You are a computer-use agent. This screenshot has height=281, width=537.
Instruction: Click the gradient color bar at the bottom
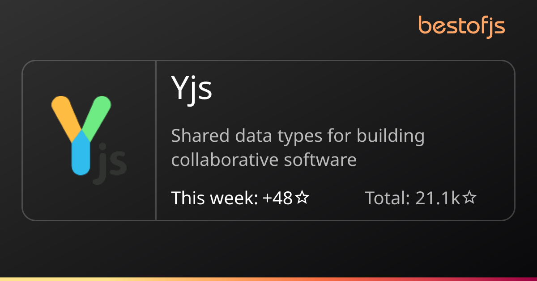pyautogui.click(x=268, y=279)
